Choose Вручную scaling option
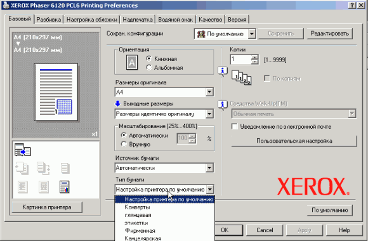 124,144
